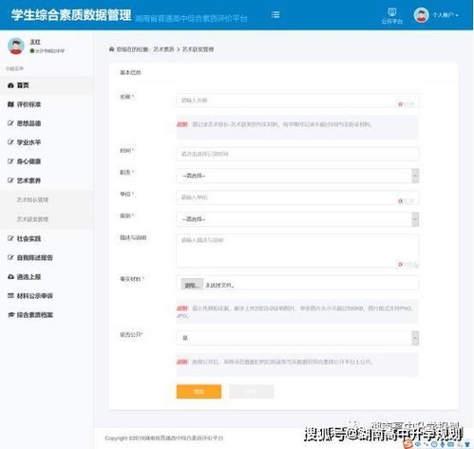474x449 pixels.
Task: Click the gray button next to the orange button
Action: tap(252, 391)
